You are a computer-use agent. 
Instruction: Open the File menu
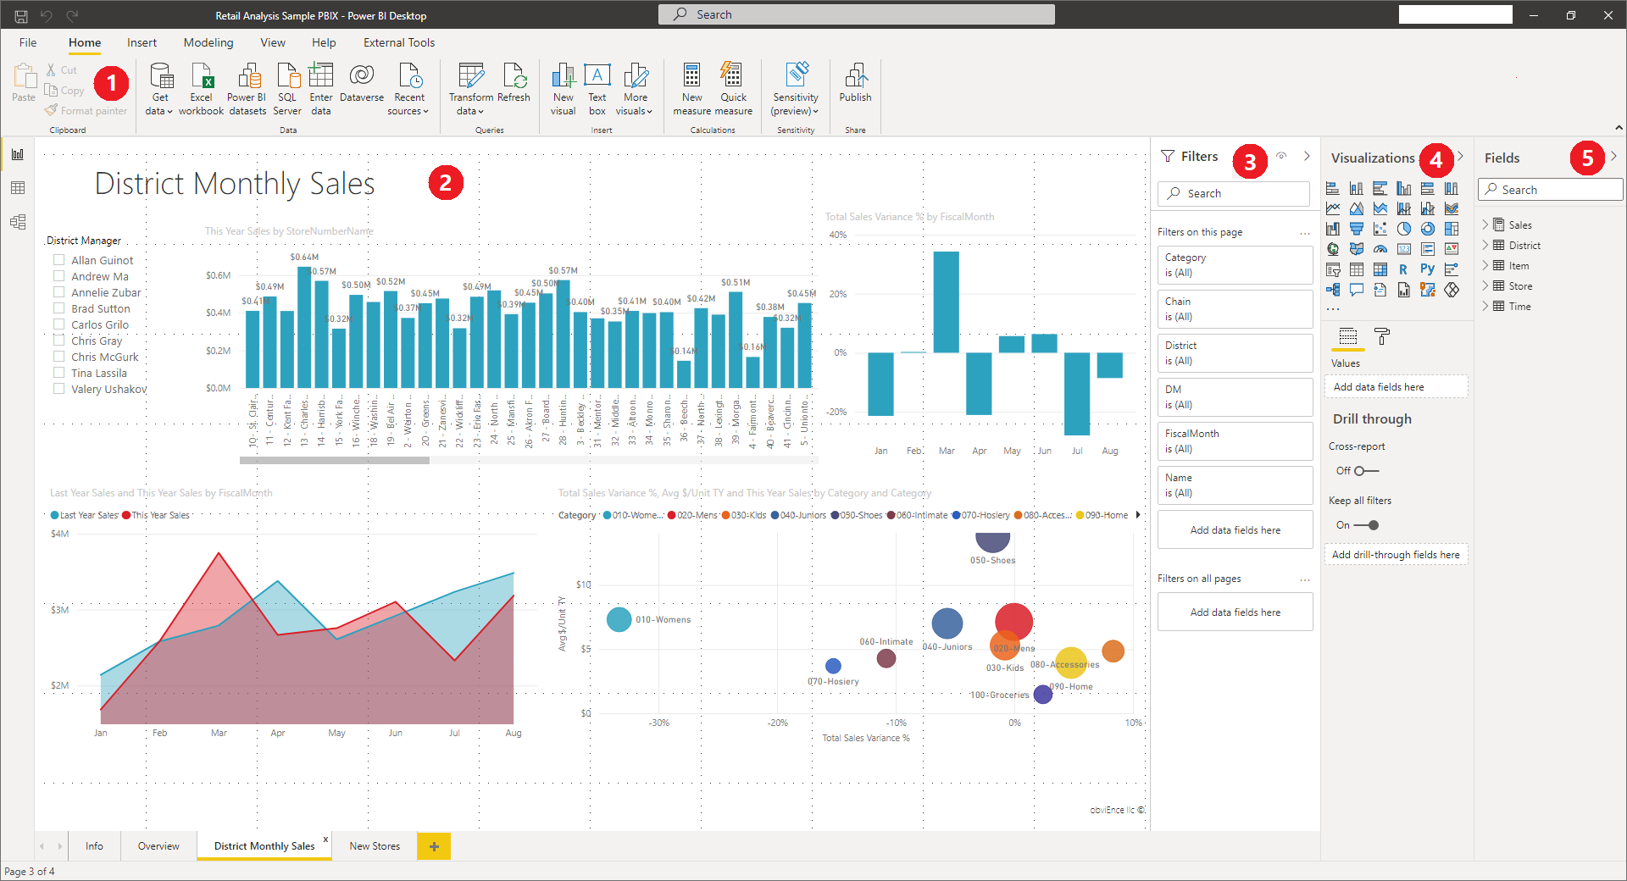(28, 42)
